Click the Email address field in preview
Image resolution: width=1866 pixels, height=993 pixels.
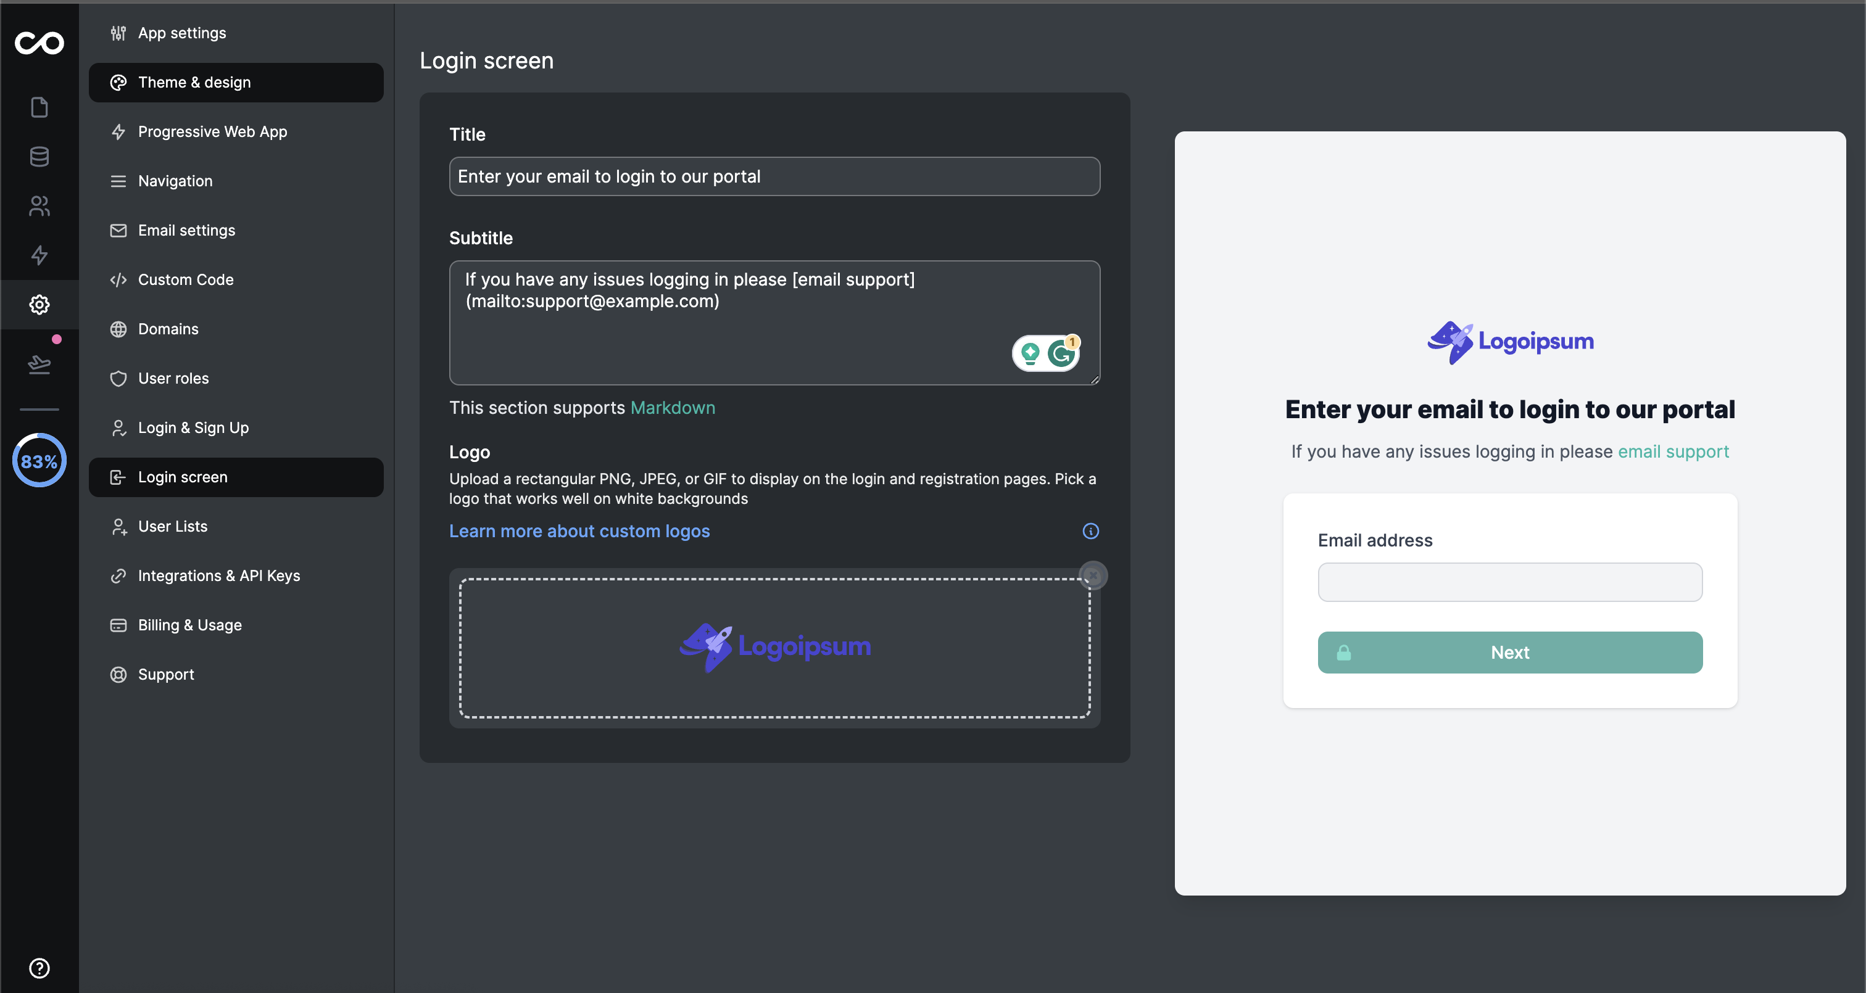pos(1509,582)
